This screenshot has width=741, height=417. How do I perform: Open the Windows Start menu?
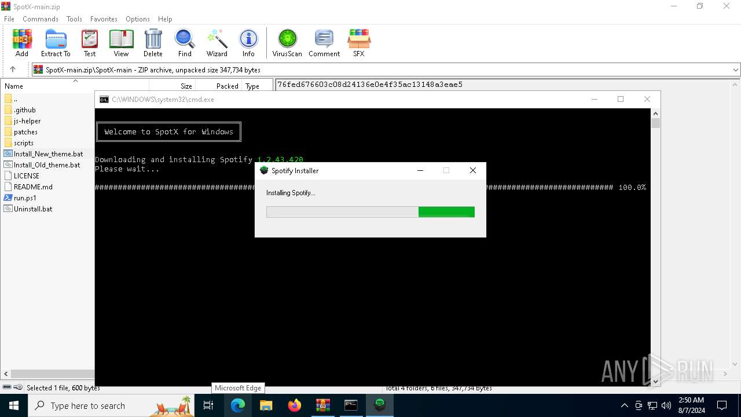(14, 405)
